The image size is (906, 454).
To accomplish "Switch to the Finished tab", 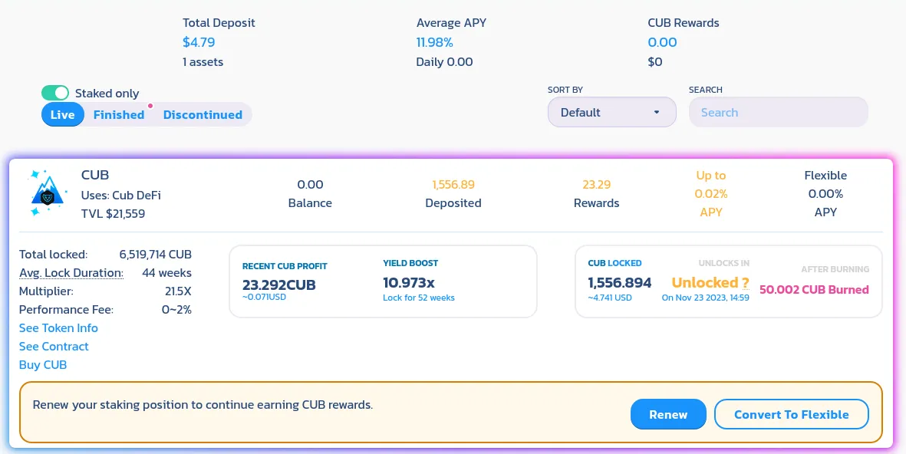I will click(118, 114).
